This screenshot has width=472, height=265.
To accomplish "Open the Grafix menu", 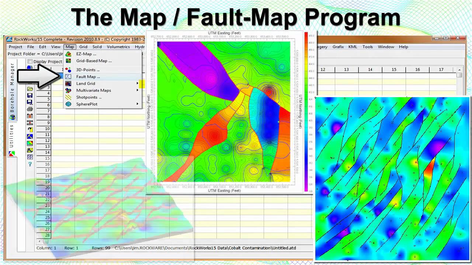I will point(338,47).
